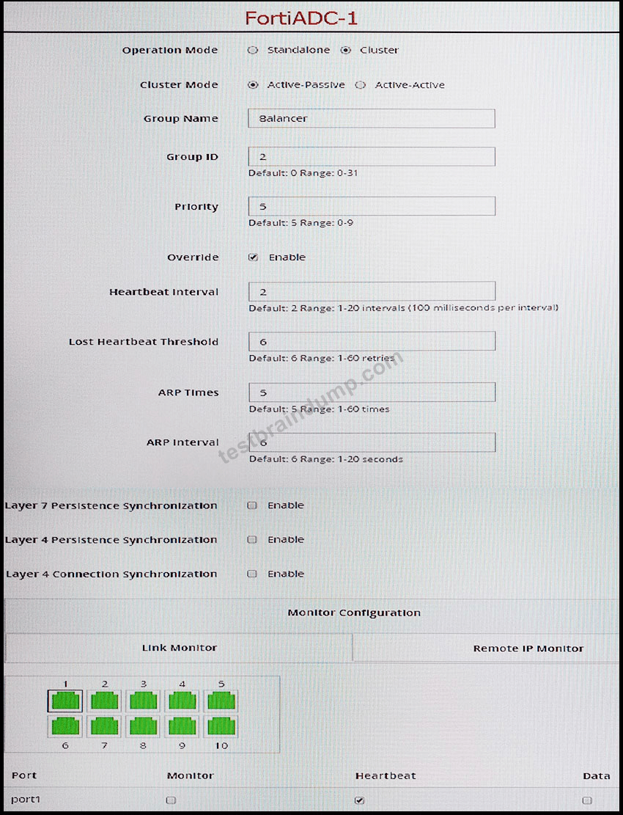Enable Layer 7 Persistence Synchronization
The image size is (623, 815).
pos(252,505)
